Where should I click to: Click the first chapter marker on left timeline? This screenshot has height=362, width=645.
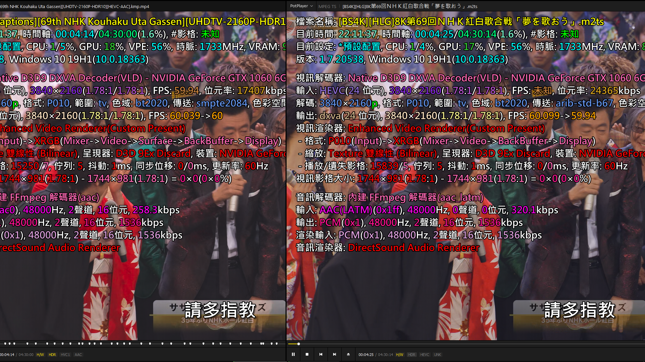tap(5, 344)
